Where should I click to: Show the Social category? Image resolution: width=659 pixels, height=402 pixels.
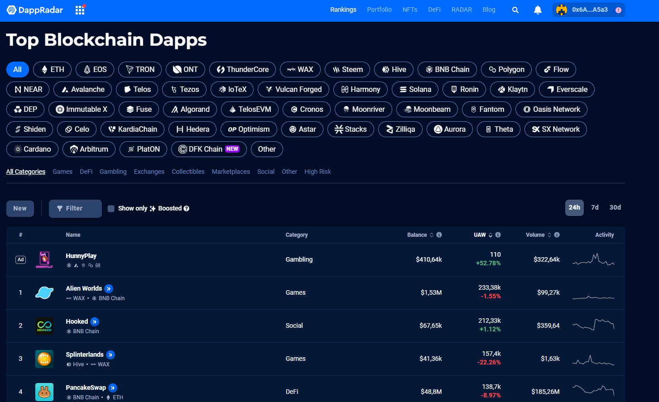pos(266,172)
